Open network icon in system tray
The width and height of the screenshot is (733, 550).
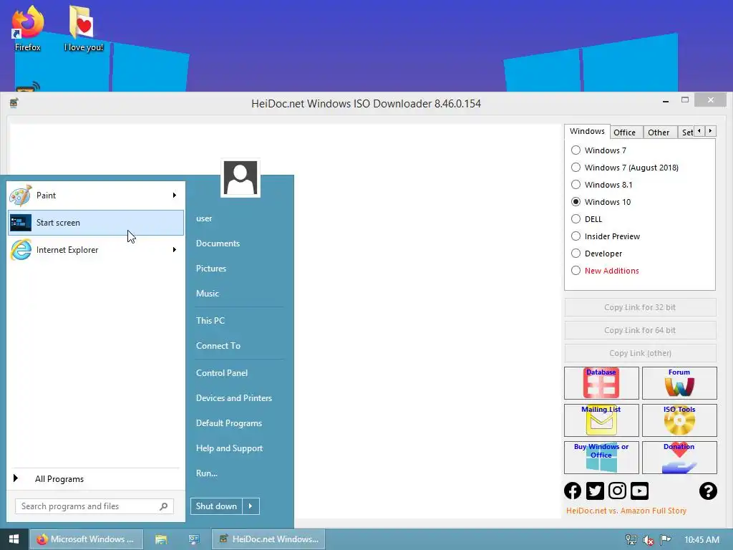[631, 540]
